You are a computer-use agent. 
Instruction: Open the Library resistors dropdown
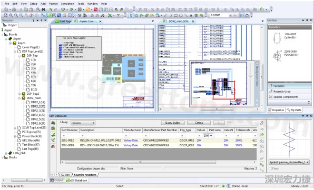coord(83,123)
